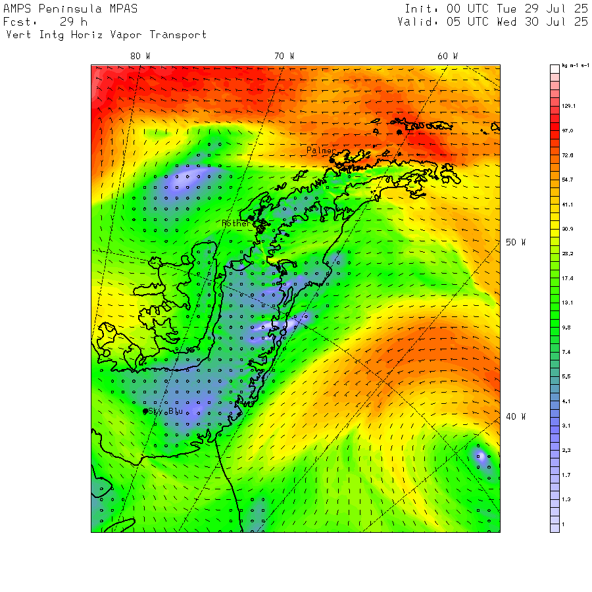Image resolution: width=592 pixels, height=592 pixels.
Task: Click the 2.3 colorbar value
Action: point(566,451)
